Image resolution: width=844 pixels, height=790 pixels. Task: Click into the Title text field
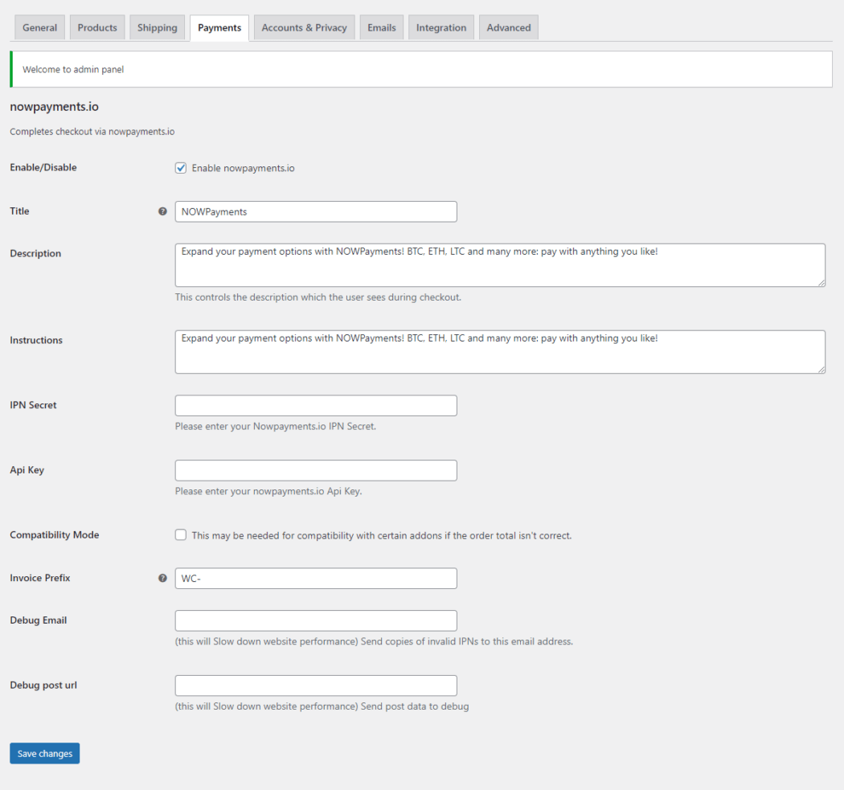(316, 211)
